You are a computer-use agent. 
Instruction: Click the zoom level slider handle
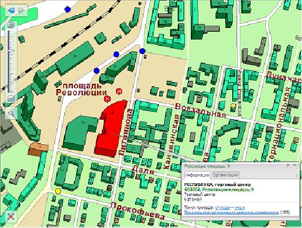[x=11, y=51]
